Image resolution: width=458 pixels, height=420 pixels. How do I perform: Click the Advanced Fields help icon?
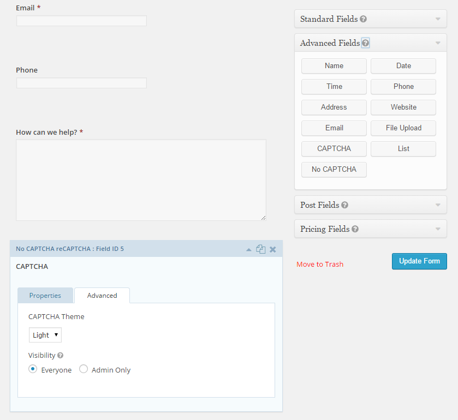tap(365, 43)
